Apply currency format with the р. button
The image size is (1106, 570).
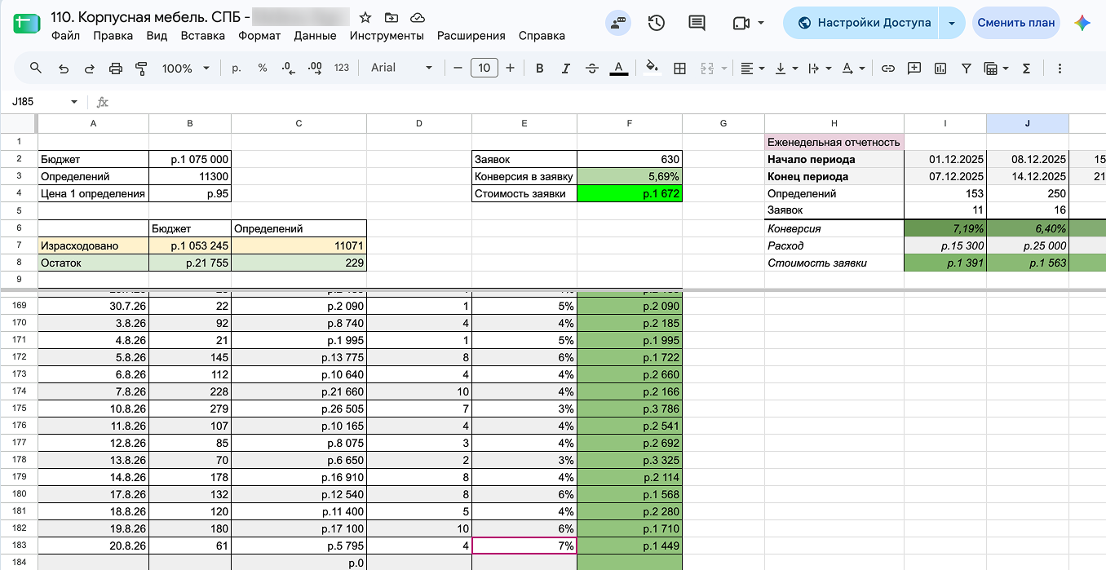tap(237, 68)
